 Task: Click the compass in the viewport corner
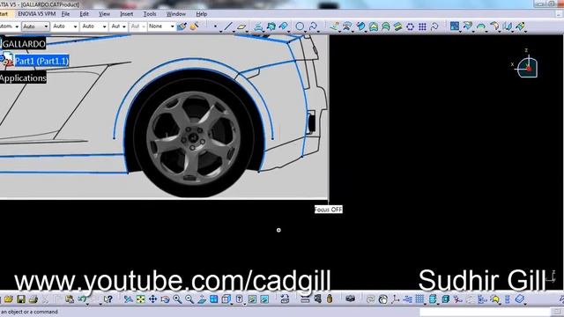click(527, 67)
